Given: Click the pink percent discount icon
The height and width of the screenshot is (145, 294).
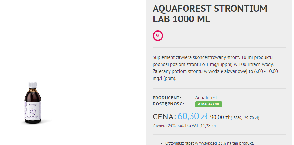Looking at the screenshot, I should pyautogui.click(x=158, y=36).
